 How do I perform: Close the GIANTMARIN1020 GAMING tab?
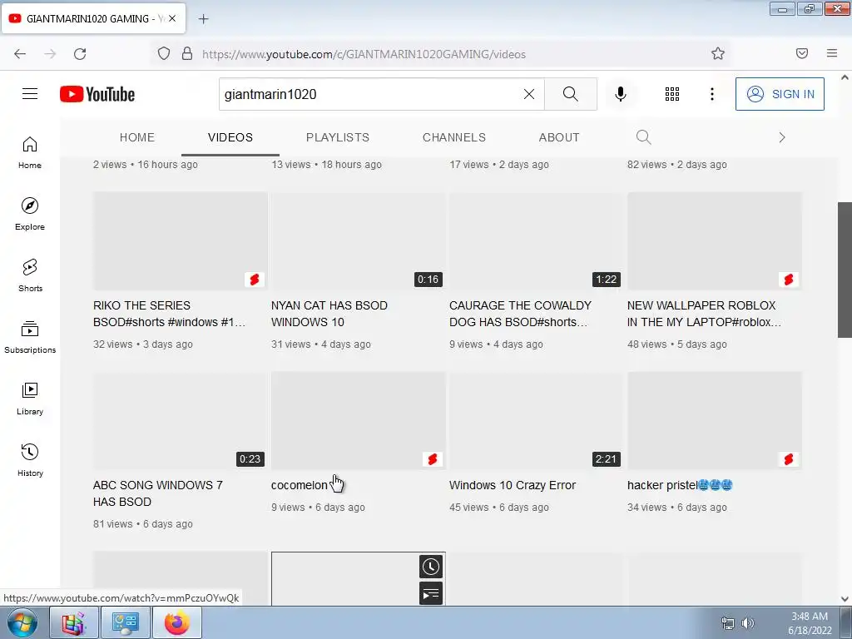[x=172, y=18]
